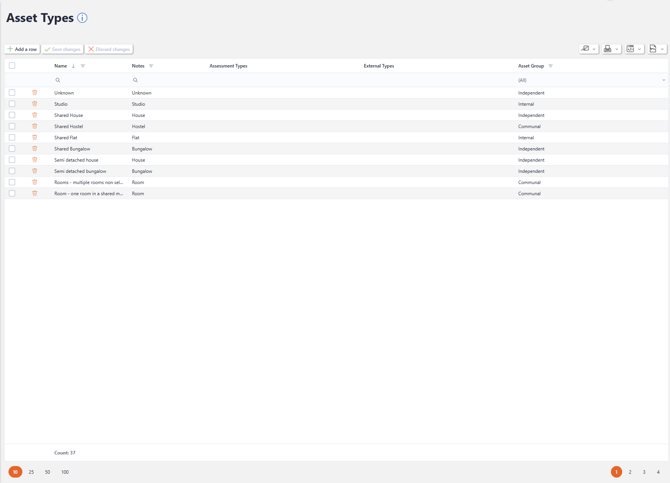Click filter icon on Notes column header

pyautogui.click(x=151, y=66)
